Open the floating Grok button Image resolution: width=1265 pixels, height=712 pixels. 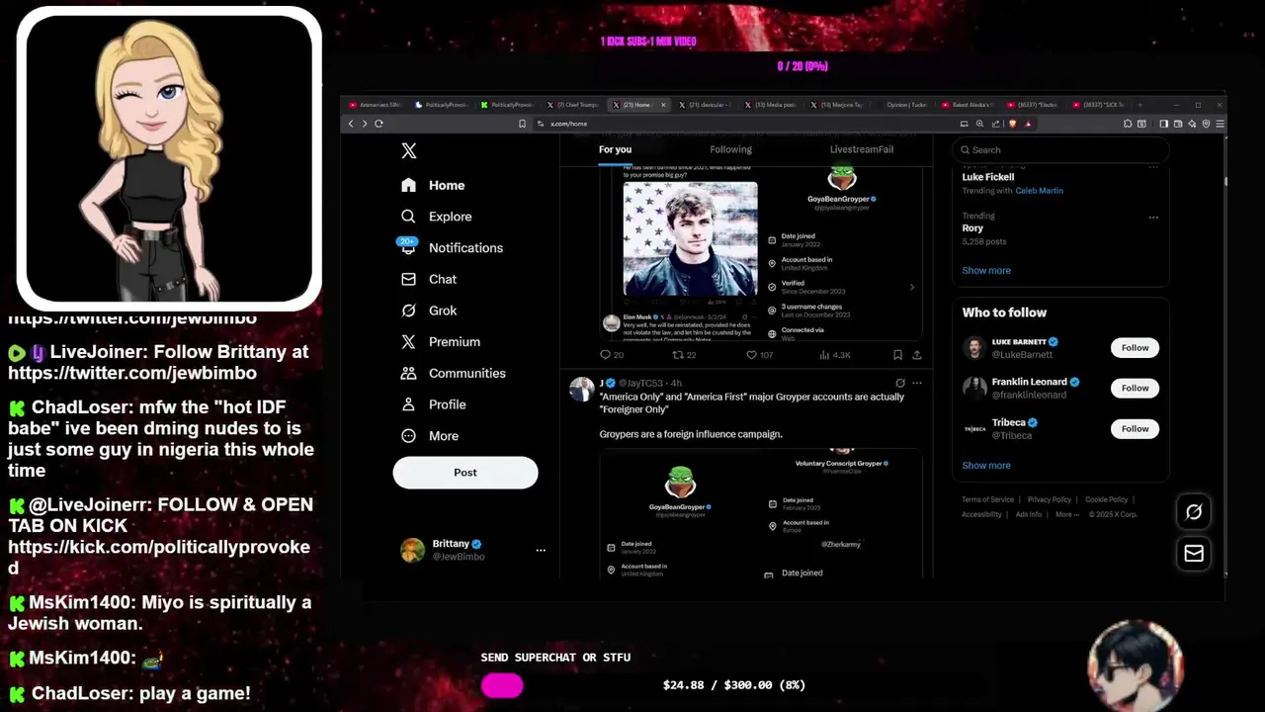point(1194,511)
